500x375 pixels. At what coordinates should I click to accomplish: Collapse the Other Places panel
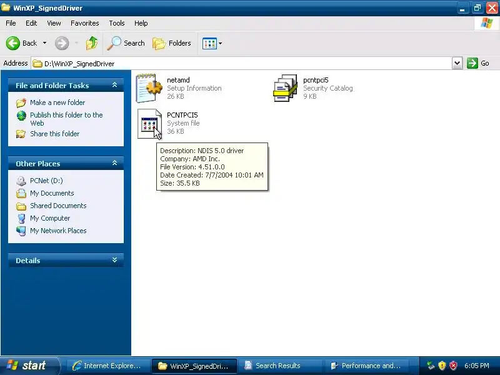(114, 163)
